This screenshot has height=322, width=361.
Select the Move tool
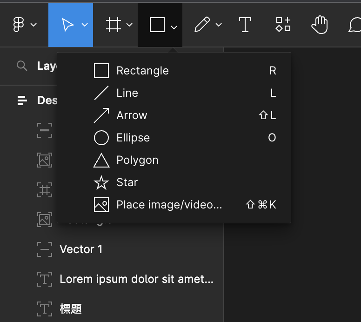pyautogui.click(x=67, y=25)
